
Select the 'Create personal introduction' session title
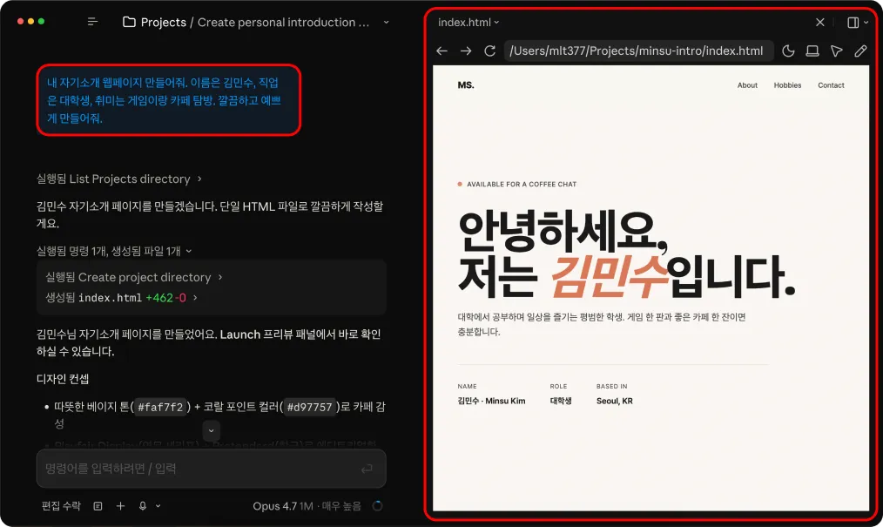click(283, 22)
